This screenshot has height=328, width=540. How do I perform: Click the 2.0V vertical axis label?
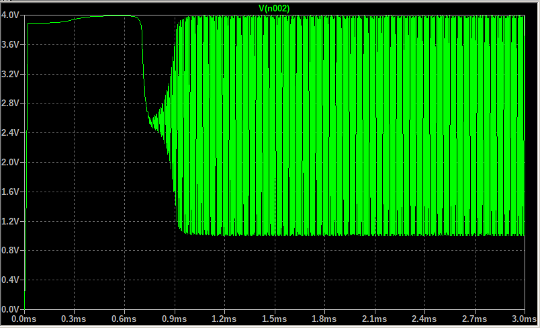coord(11,162)
